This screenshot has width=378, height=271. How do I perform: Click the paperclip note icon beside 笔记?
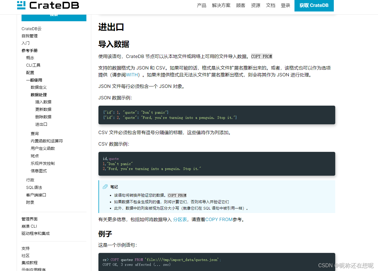coord(105,187)
